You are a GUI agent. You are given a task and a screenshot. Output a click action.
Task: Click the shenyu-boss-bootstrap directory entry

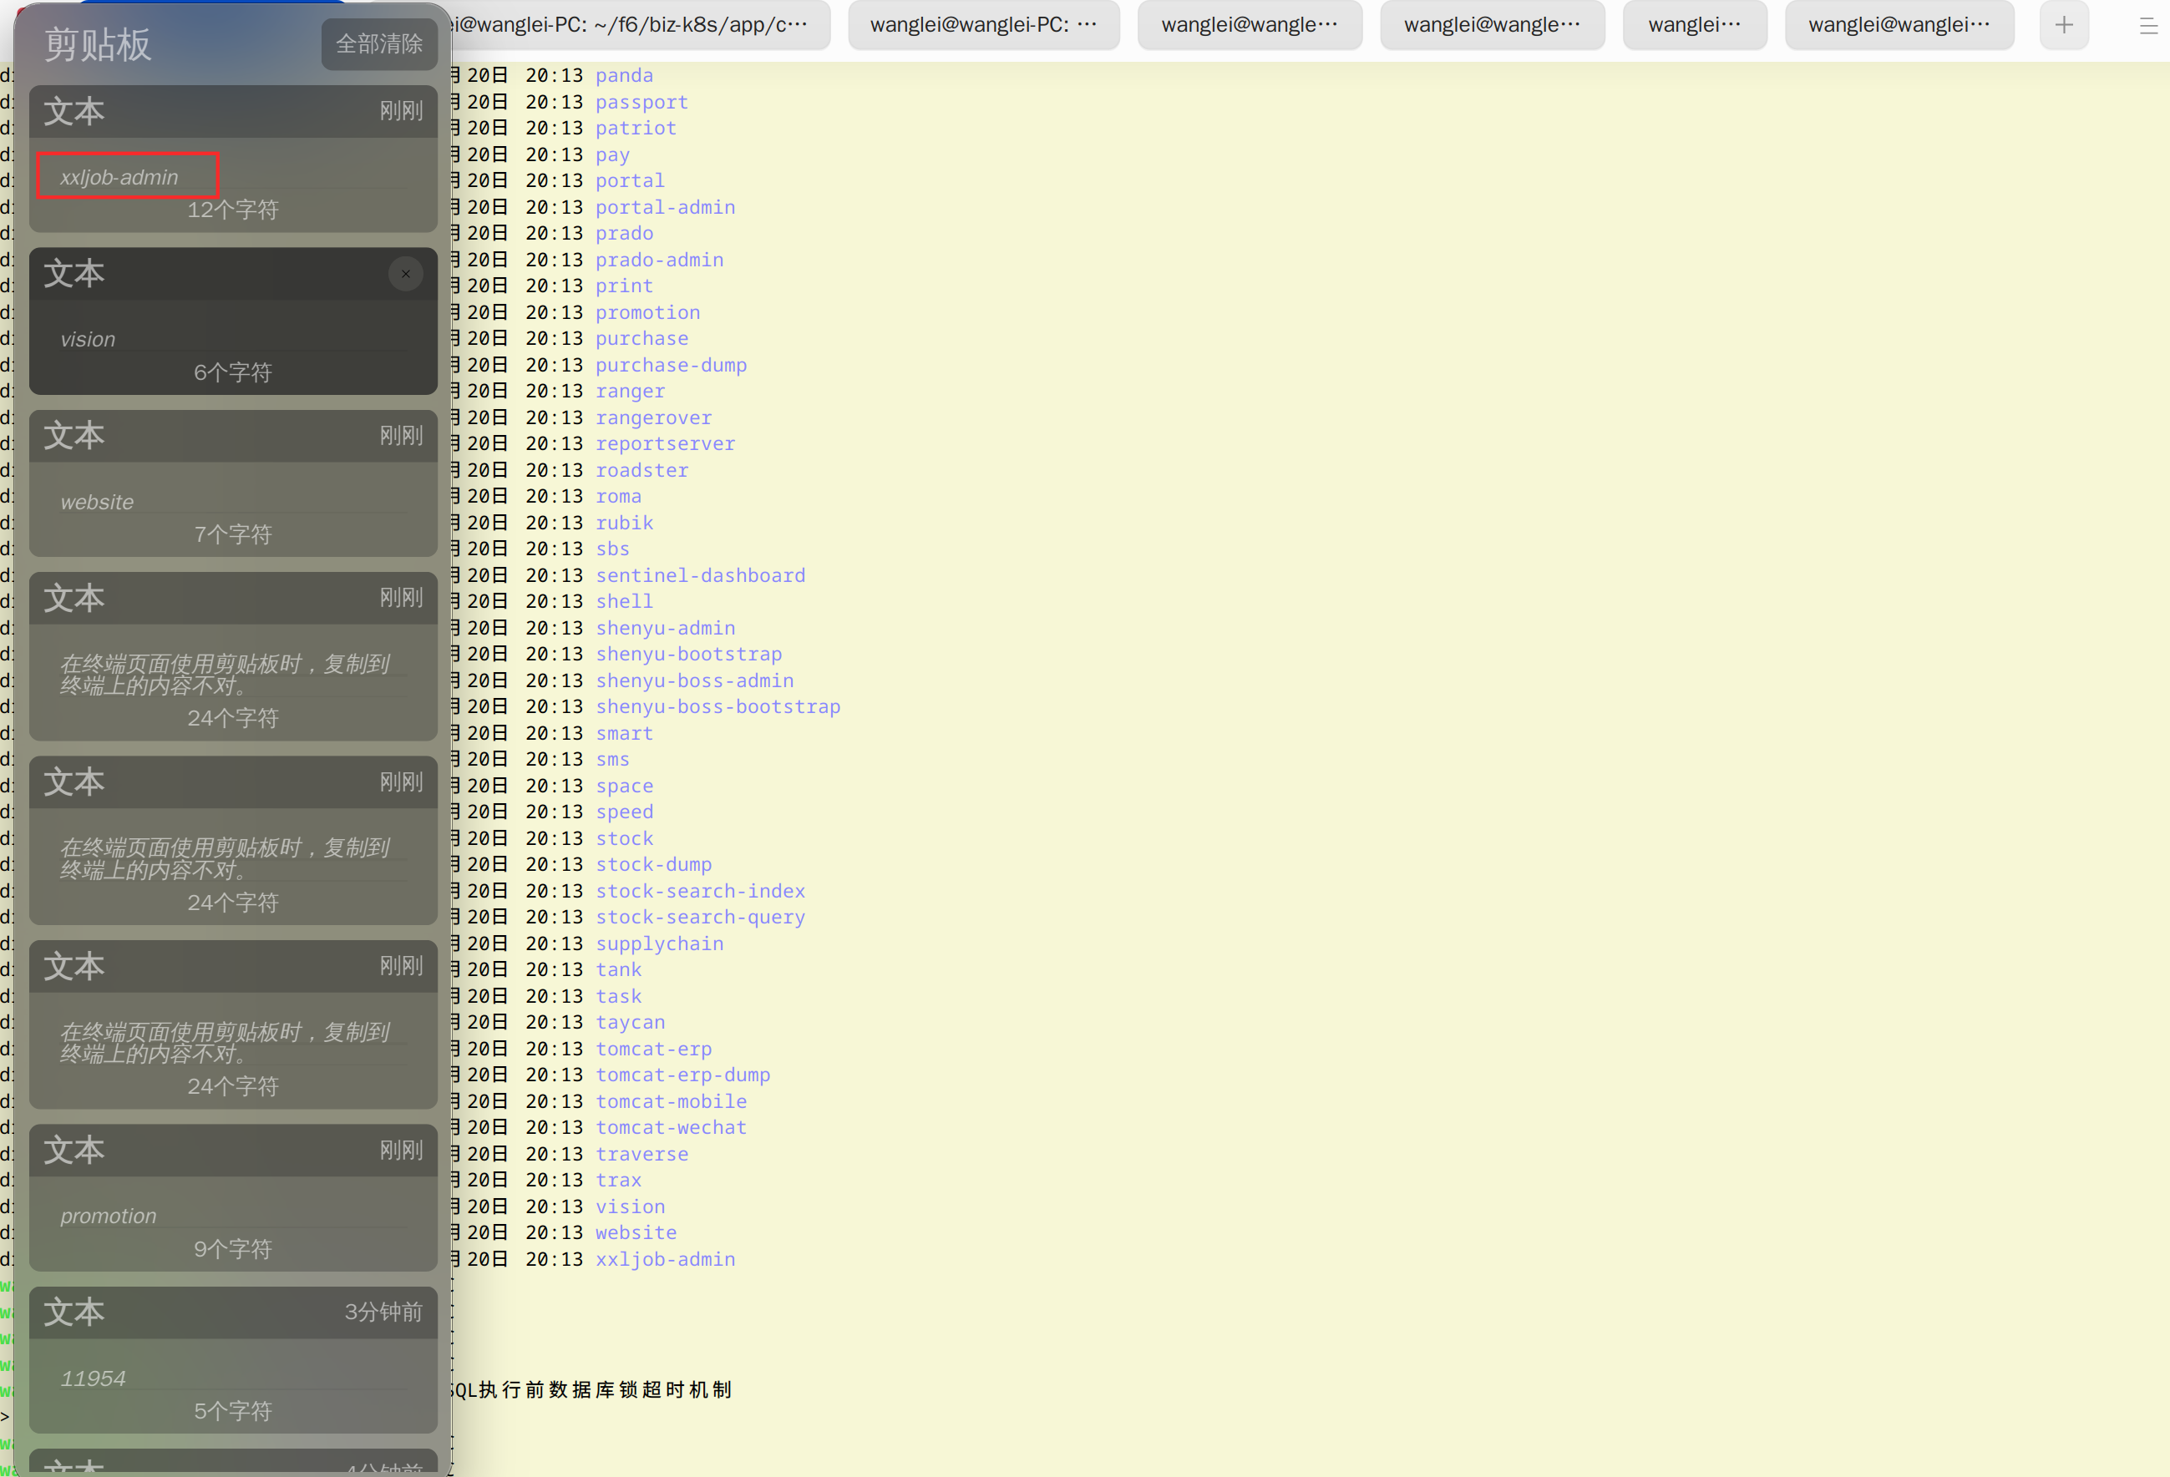718,706
